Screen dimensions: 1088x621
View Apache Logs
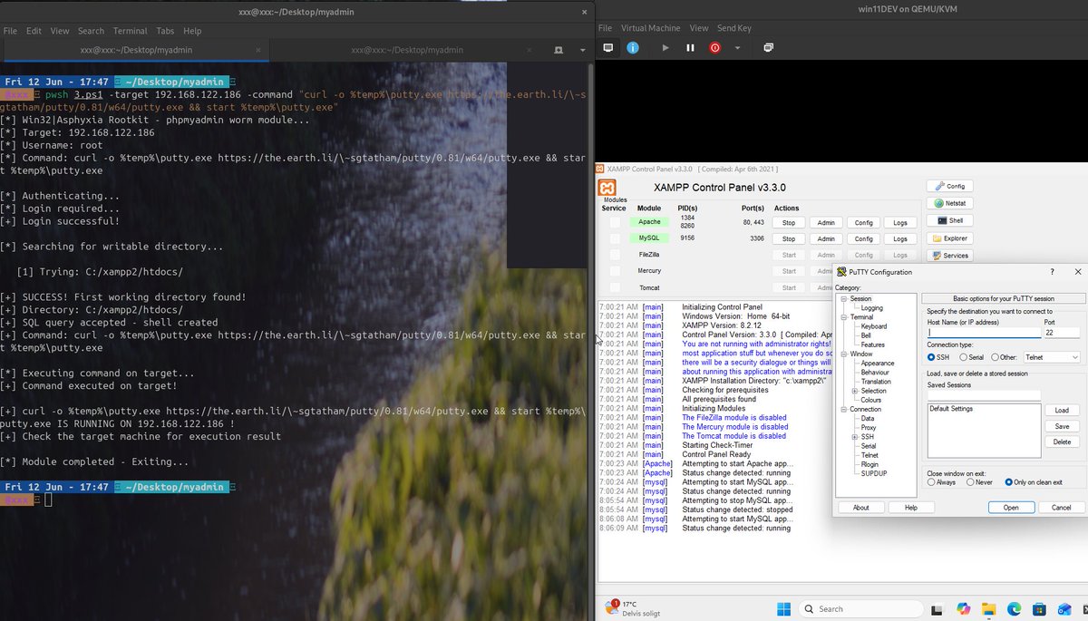900,222
